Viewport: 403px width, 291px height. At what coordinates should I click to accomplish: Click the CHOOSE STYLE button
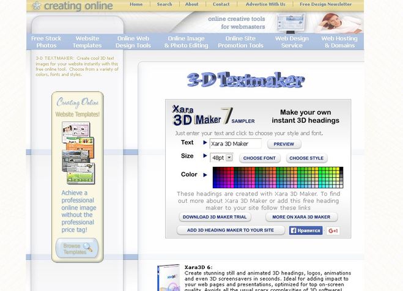[x=306, y=158]
